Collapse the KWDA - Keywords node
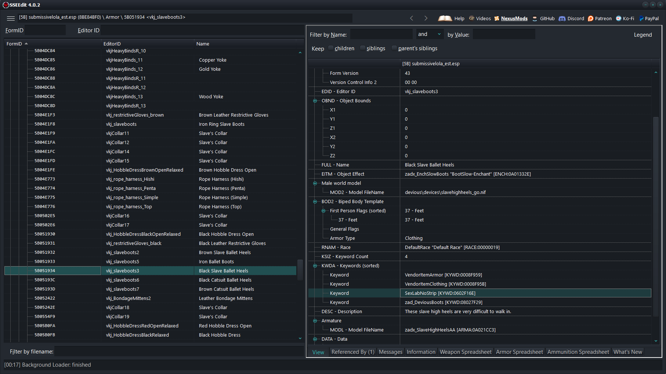The height and width of the screenshot is (374, 666). (x=315, y=266)
